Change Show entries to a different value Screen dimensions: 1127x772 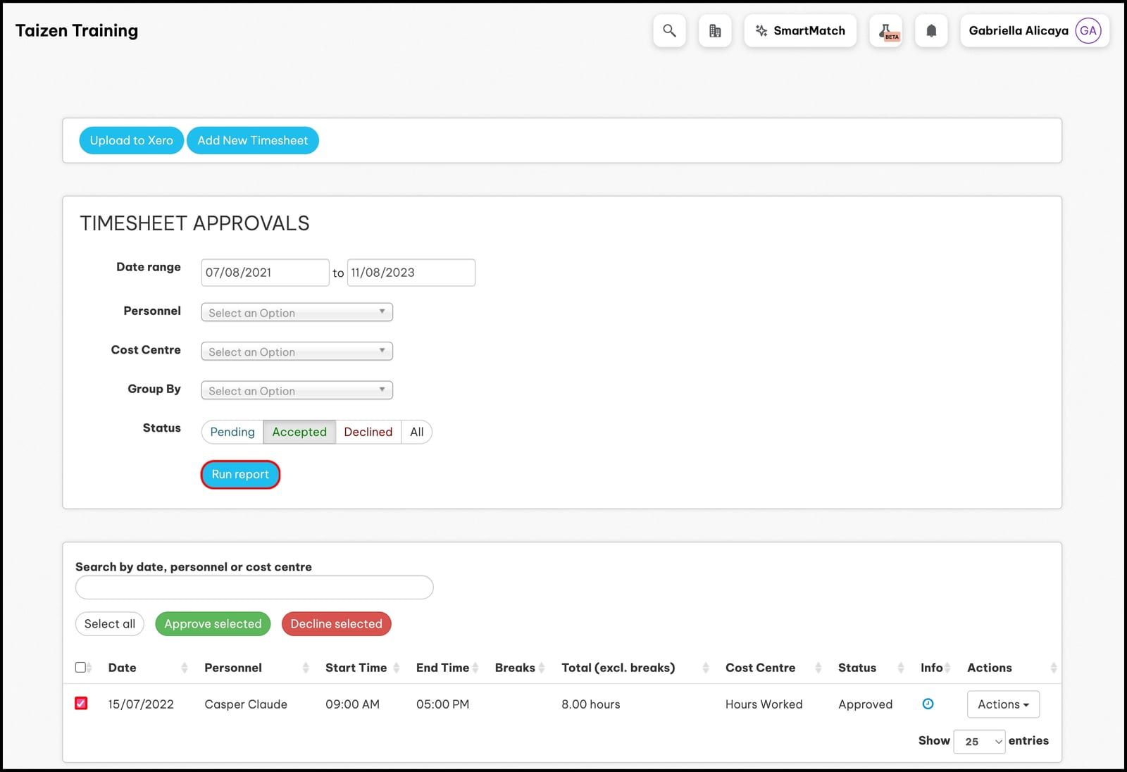click(x=979, y=741)
